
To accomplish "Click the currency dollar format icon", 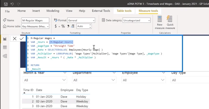I will tap(56, 26).
